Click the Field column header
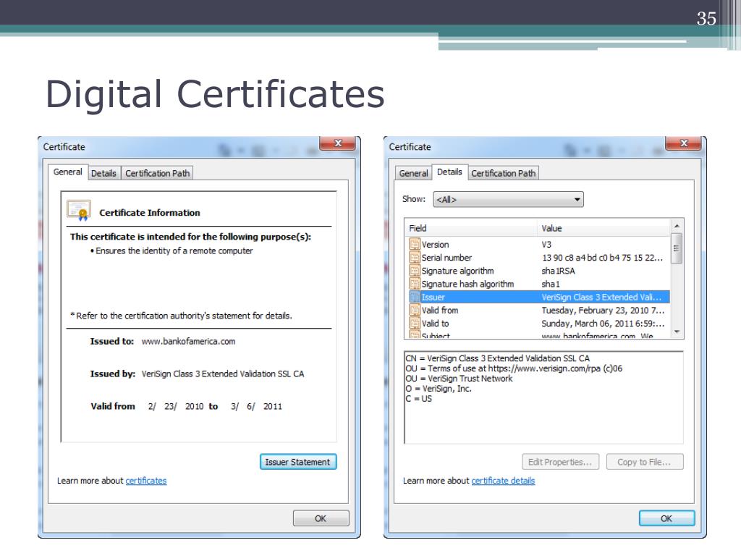Screen dimensions: 741x556 (x=471, y=228)
